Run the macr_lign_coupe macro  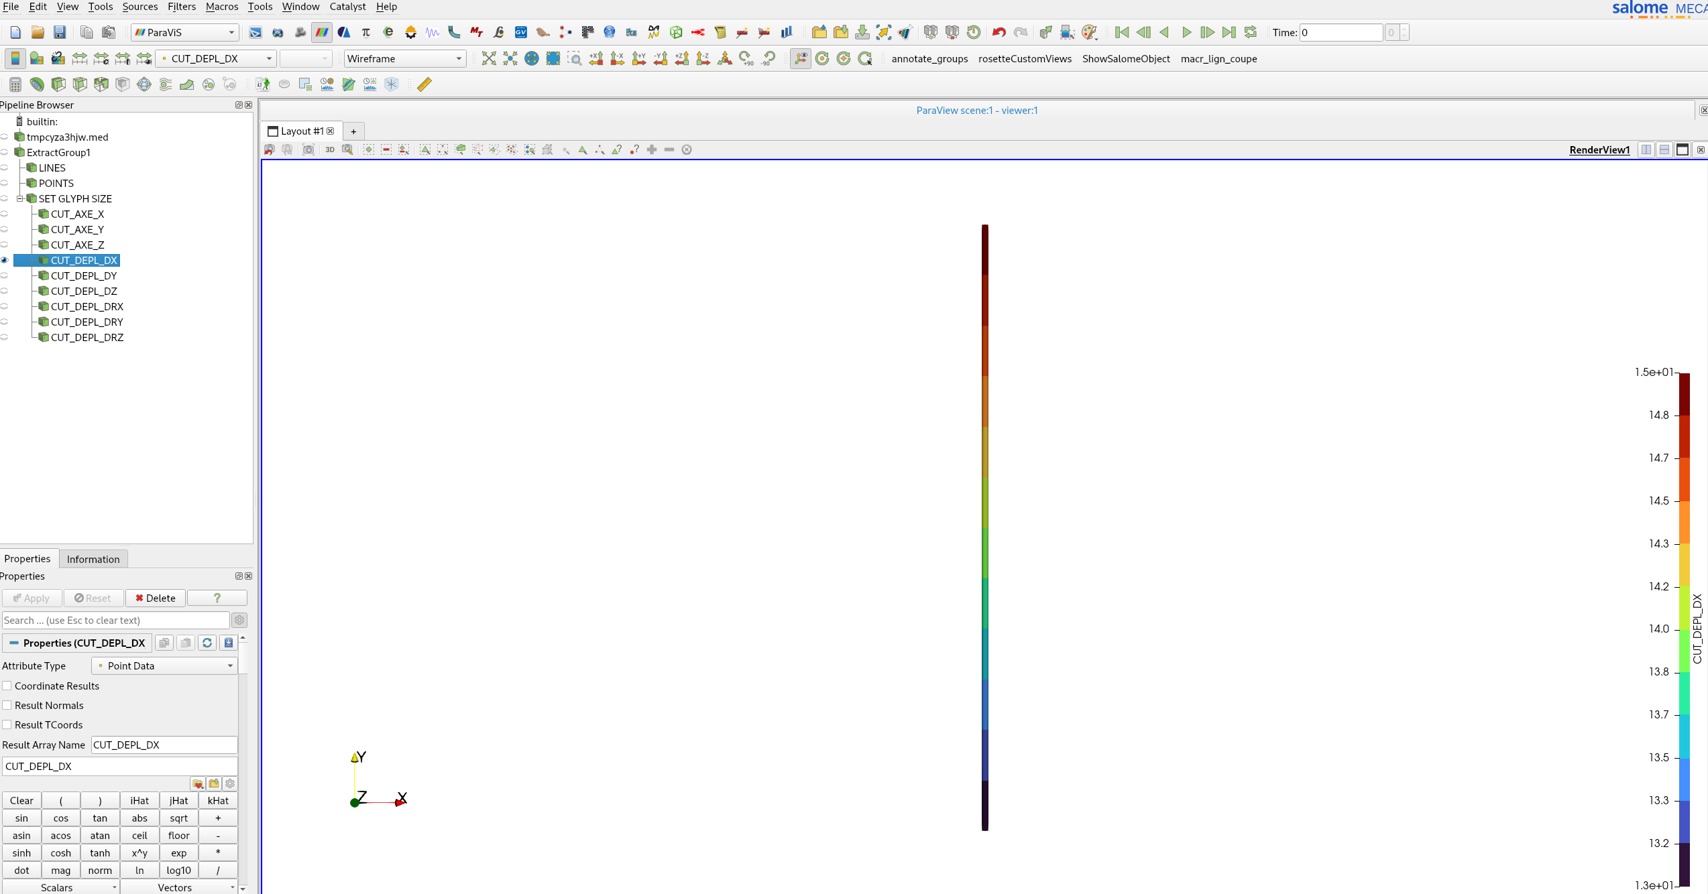click(x=1218, y=59)
